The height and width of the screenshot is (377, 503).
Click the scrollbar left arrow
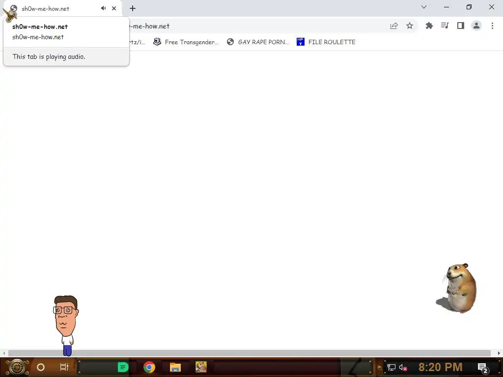(x=4, y=353)
